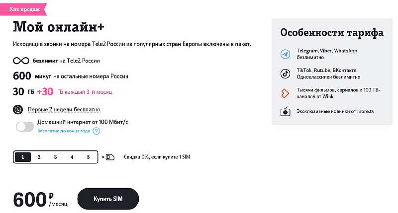Pick 4 SIM cards option
The height and width of the screenshot is (213, 398).
click(x=72, y=157)
